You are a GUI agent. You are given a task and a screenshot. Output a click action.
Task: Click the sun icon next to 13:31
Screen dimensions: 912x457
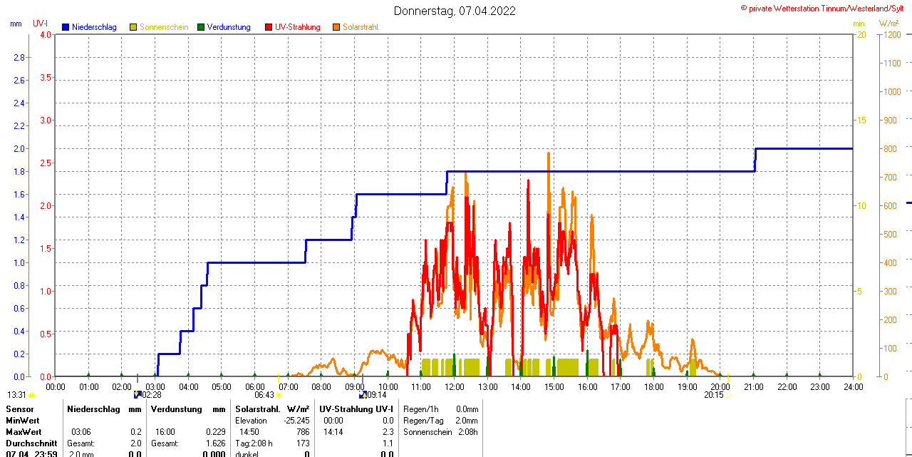click(x=32, y=395)
